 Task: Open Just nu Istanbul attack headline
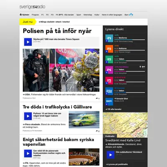pos(54,22)
